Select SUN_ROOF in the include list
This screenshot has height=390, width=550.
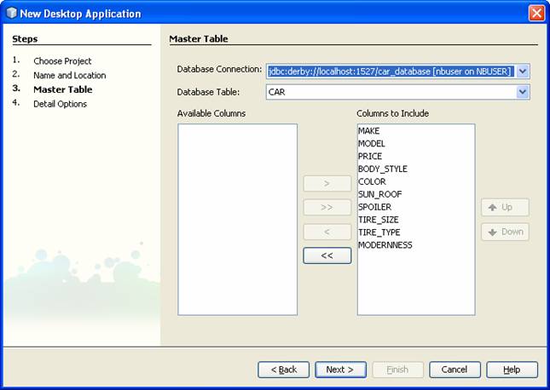pos(379,194)
